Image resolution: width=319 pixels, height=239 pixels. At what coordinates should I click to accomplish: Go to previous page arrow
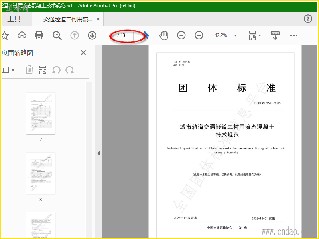75,35
